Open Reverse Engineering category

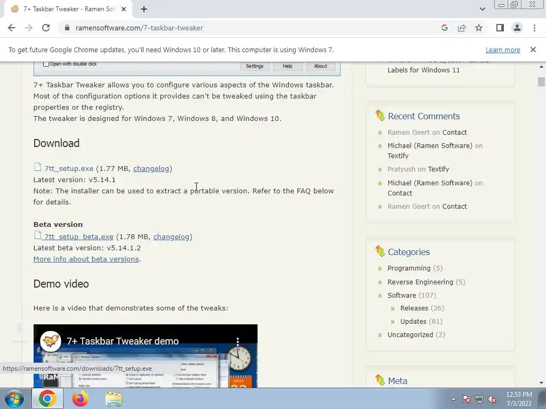click(420, 282)
